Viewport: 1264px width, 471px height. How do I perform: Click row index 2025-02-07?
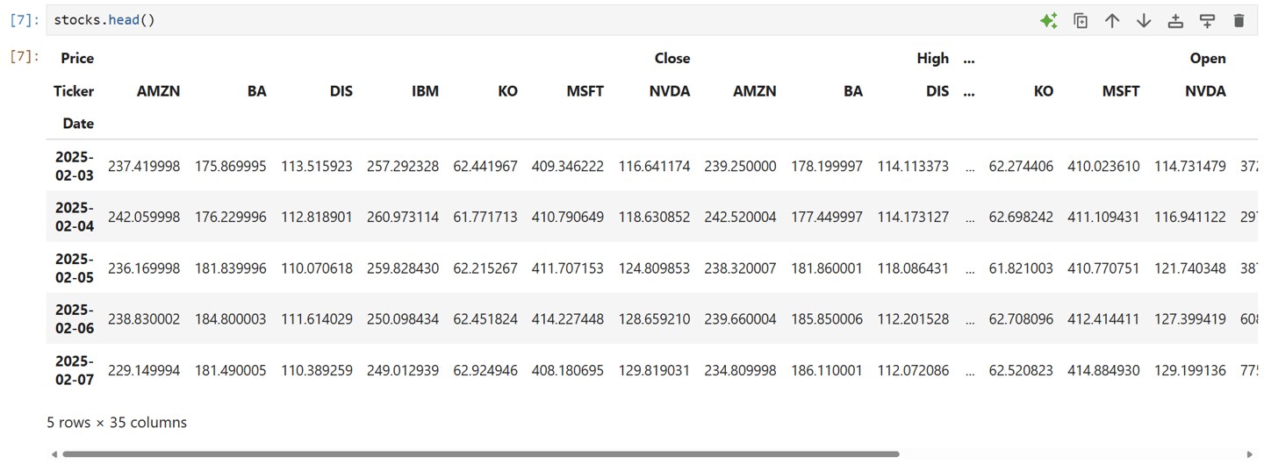74,370
